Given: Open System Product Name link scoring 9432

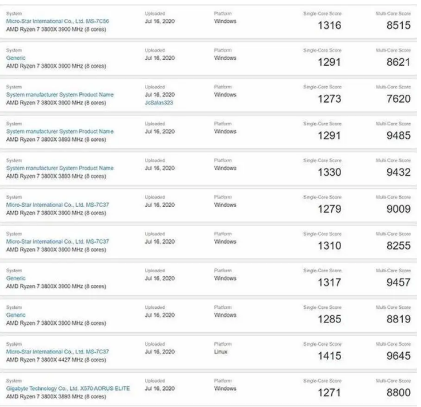Looking at the screenshot, I should pos(59,168).
